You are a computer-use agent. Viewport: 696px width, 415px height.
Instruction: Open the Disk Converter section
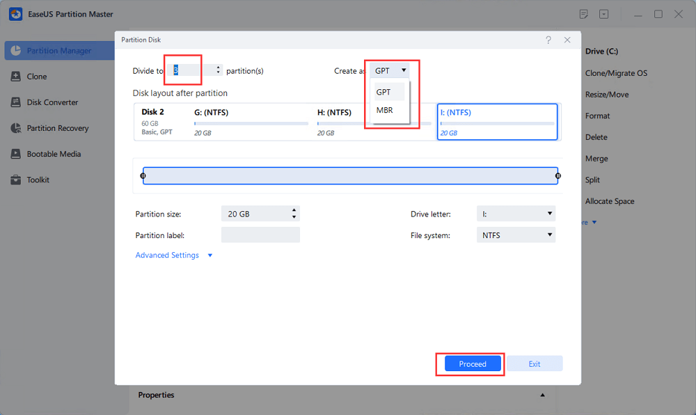(x=52, y=102)
